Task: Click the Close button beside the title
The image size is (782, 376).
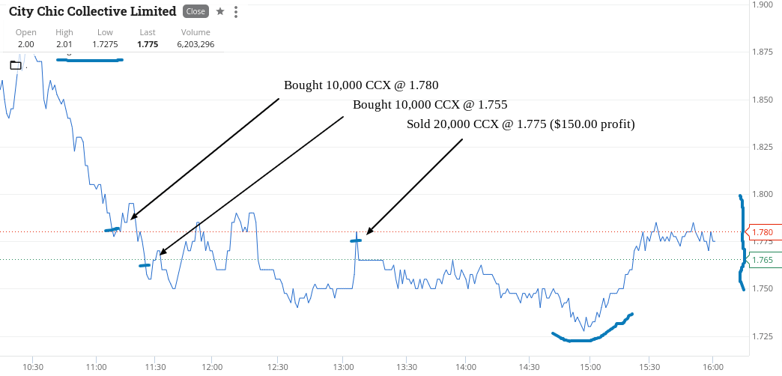Action: click(x=195, y=11)
